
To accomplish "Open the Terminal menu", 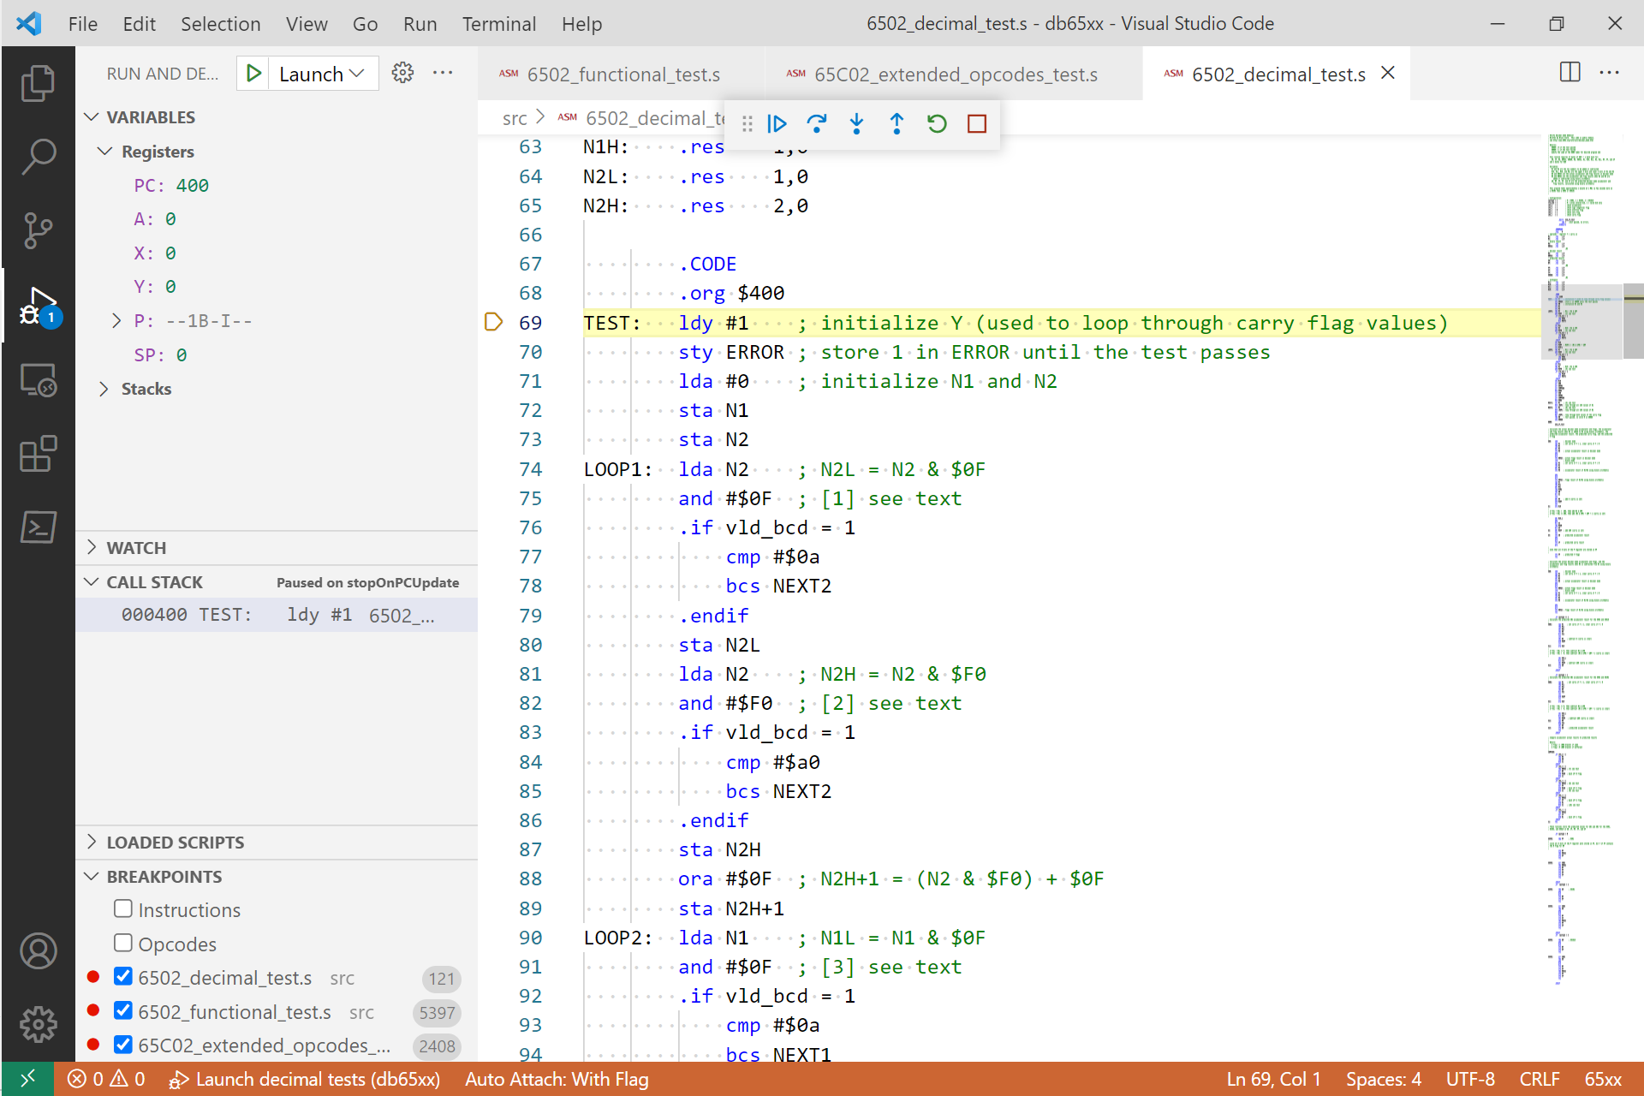I will [x=499, y=24].
